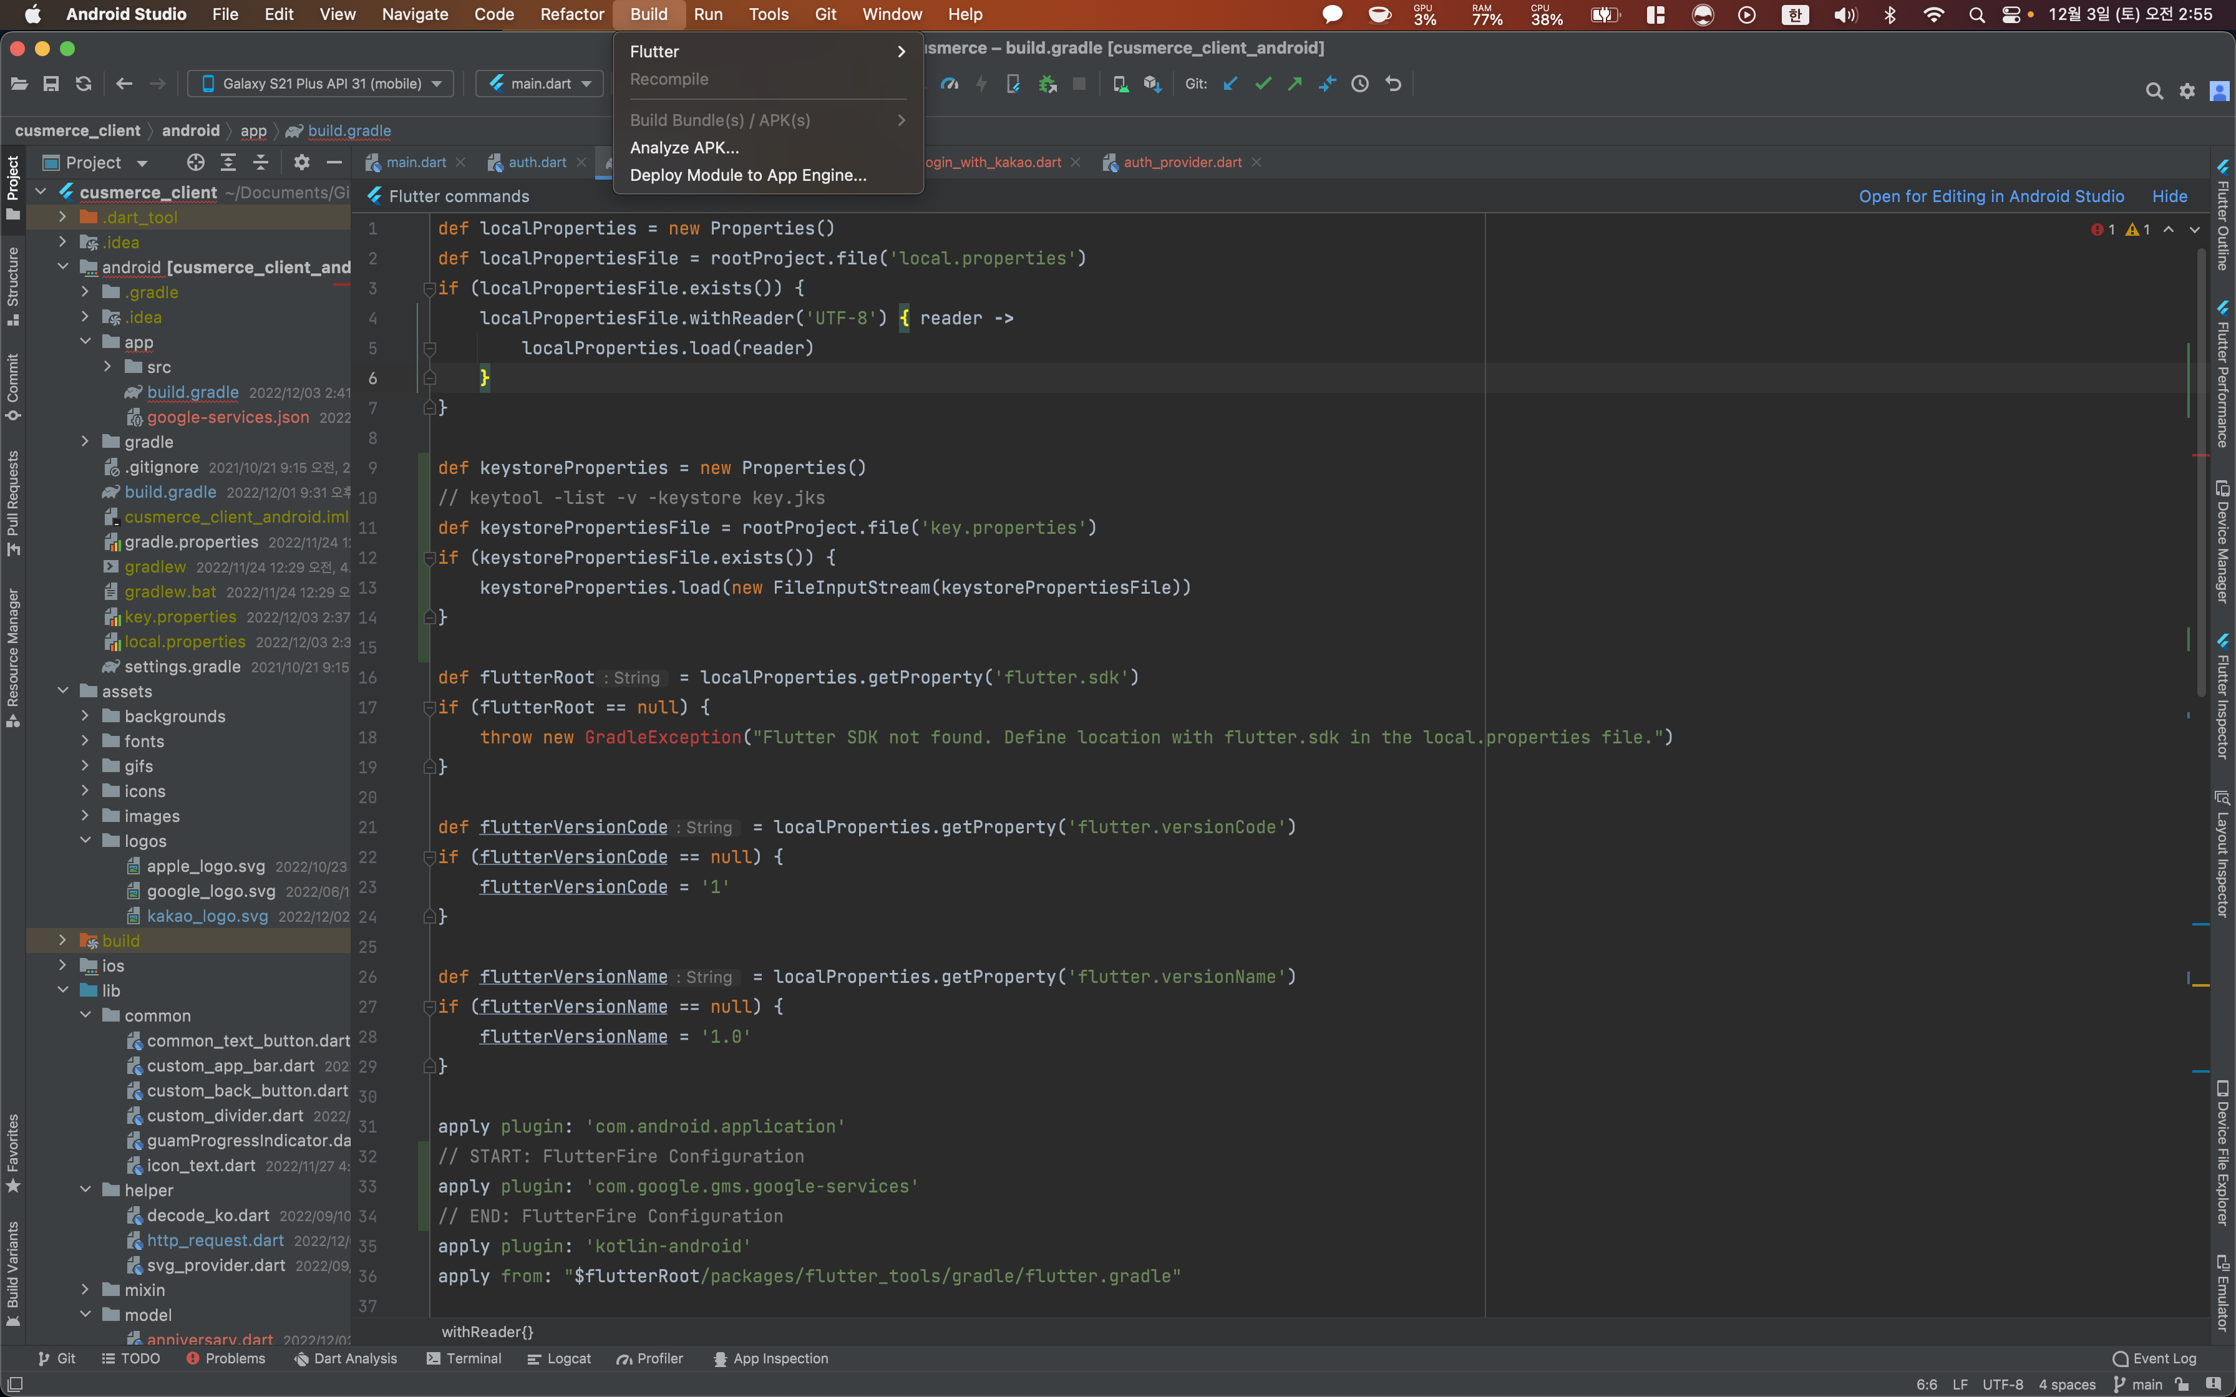
Task: Toggle the Device Manager side panel
Action: (2222, 541)
